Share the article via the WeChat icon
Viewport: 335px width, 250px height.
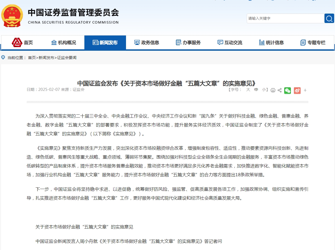(x=288, y=91)
